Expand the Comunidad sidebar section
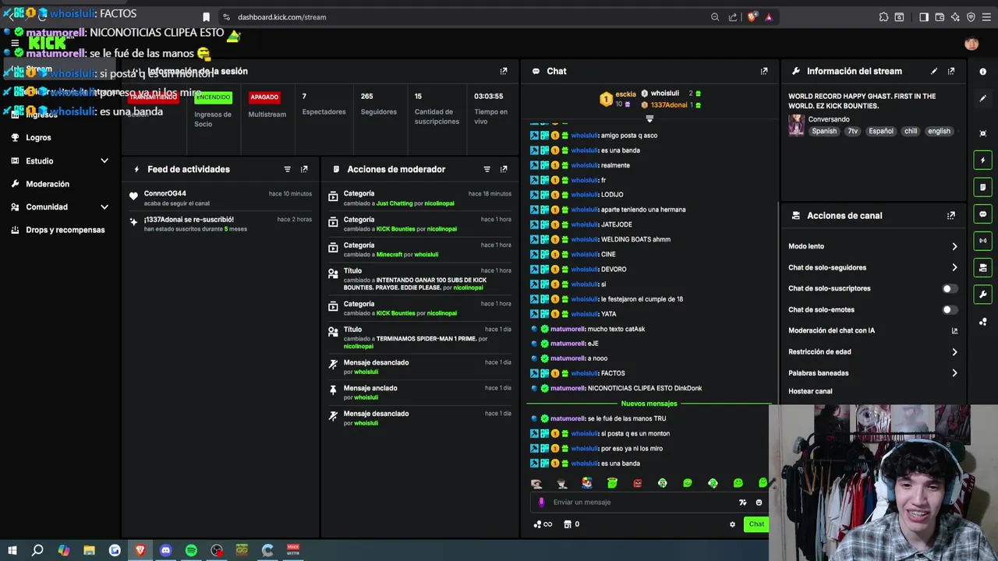Viewport: 998px width, 561px height. coord(104,207)
